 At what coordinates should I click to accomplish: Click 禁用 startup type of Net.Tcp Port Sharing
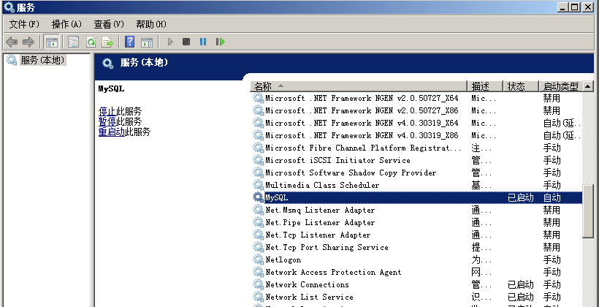552,247
